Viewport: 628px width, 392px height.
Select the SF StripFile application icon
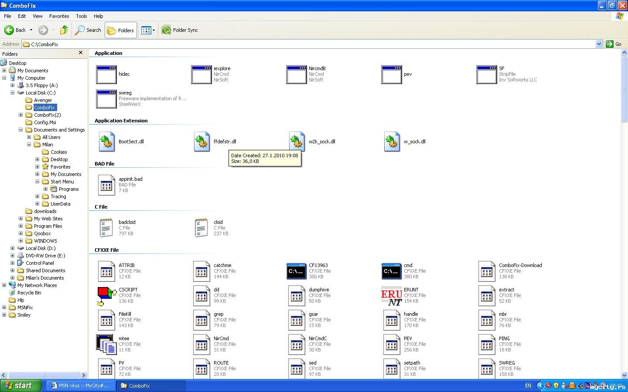pyautogui.click(x=486, y=74)
